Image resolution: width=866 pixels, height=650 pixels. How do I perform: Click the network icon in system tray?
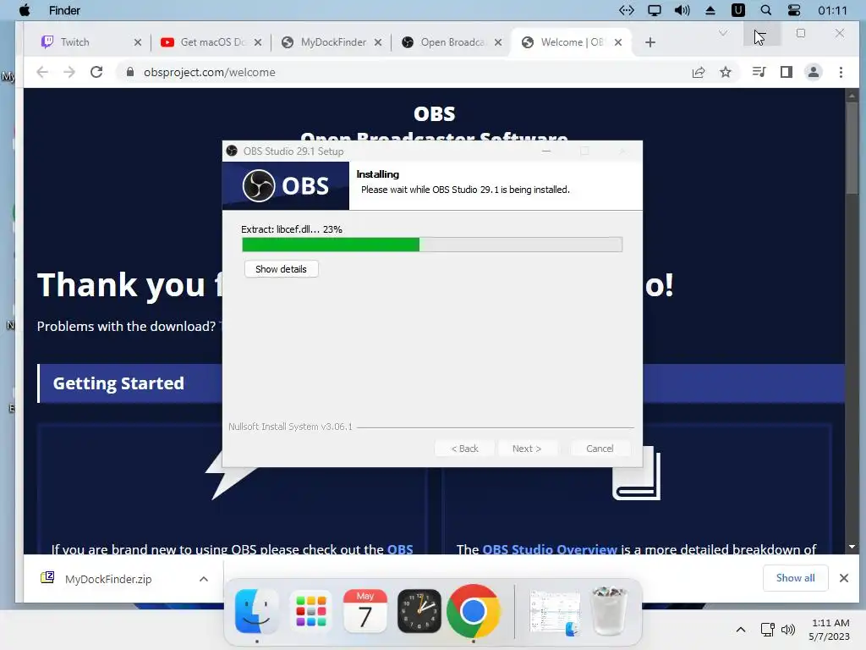(767, 630)
